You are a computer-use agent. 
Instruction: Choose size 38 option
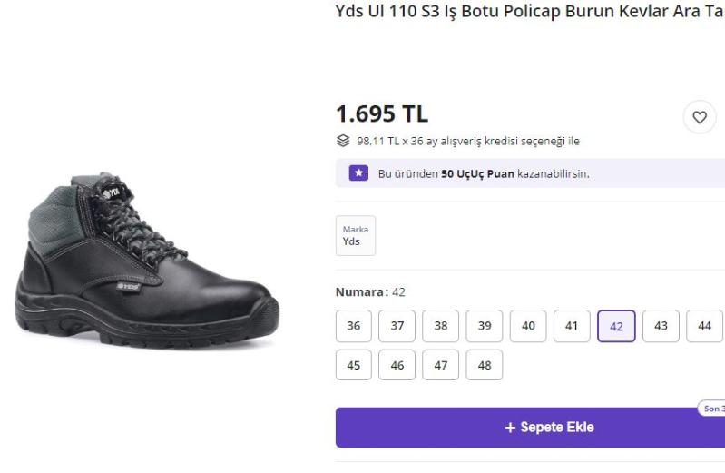440,326
